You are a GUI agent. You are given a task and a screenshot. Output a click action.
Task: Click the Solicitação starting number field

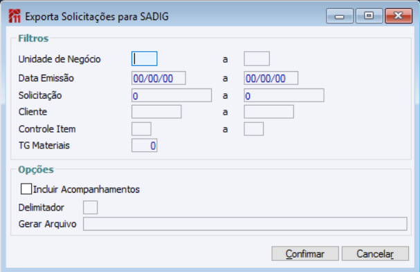(x=172, y=95)
